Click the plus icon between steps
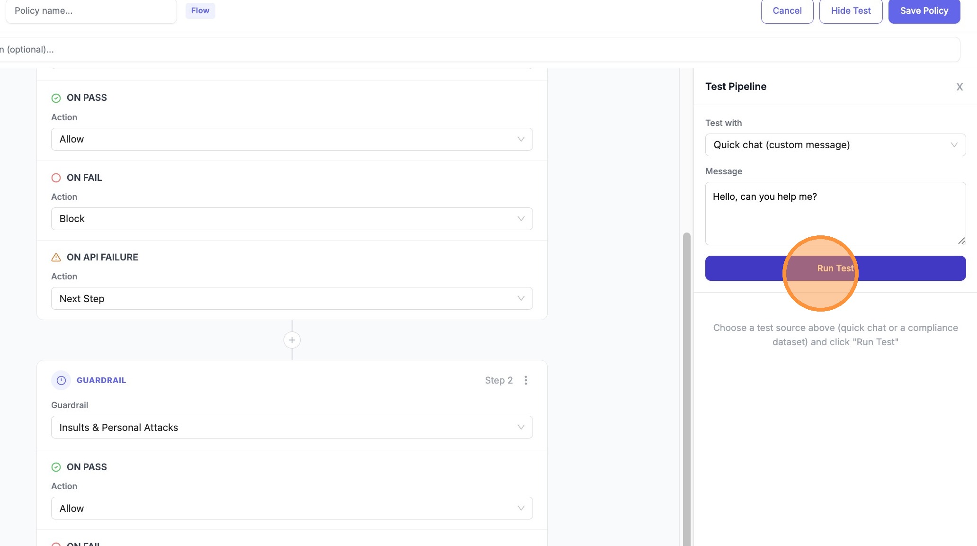 [x=292, y=340]
